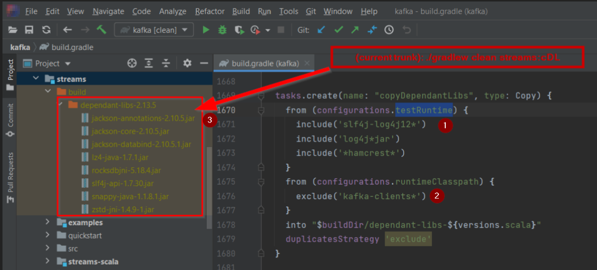
Task: Open the Tools menu
Action: pyautogui.click(x=289, y=11)
